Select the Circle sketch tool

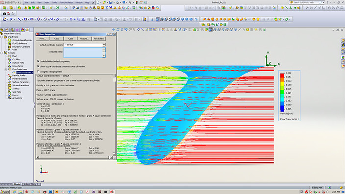(x=39, y=19)
